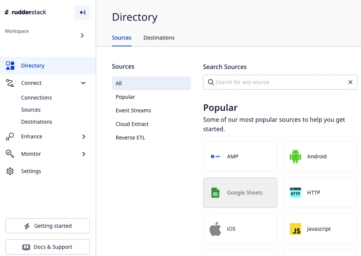Screen dimensions: 361x256
Task: Click the Apple iOS icon
Action: [215, 229]
